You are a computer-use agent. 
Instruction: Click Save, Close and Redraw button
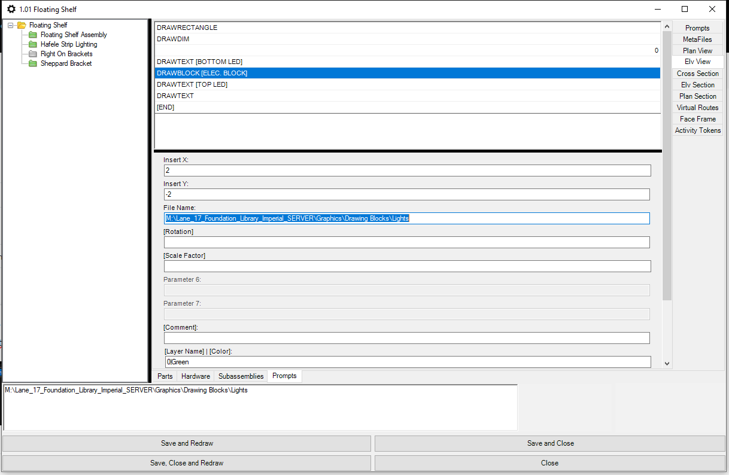click(187, 463)
